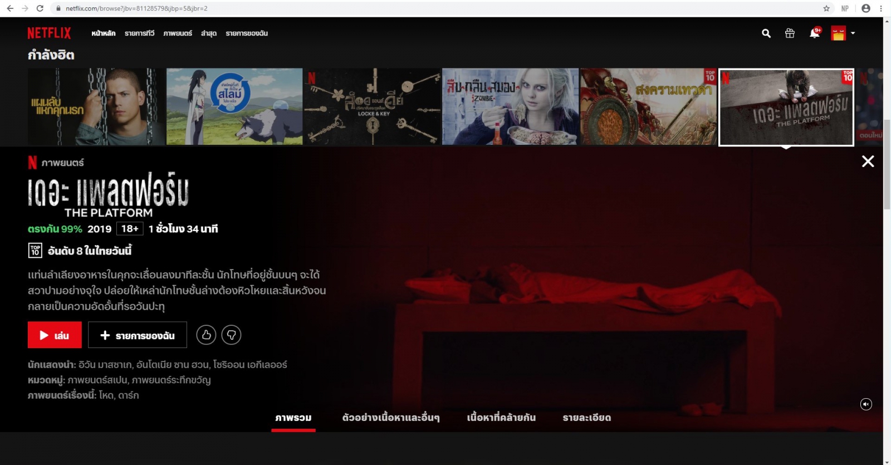This screenshot has width=891, height=465.
Task: Click the browser back arrow
Action: (10, 8)
